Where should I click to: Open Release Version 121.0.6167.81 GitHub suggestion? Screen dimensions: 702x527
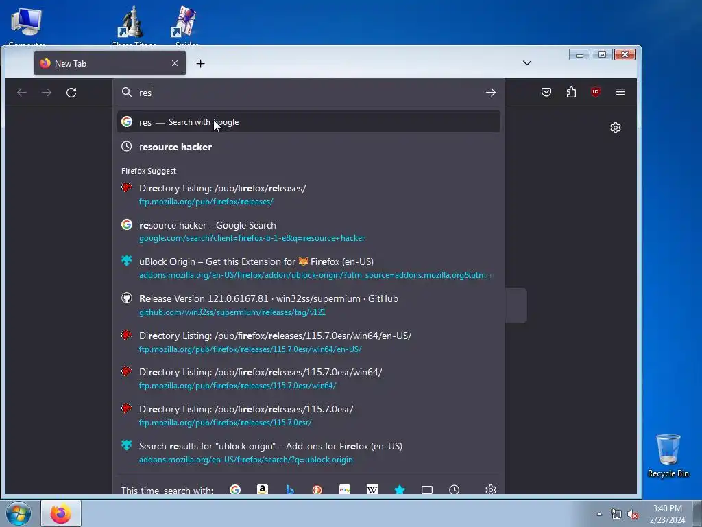point(308,305)
